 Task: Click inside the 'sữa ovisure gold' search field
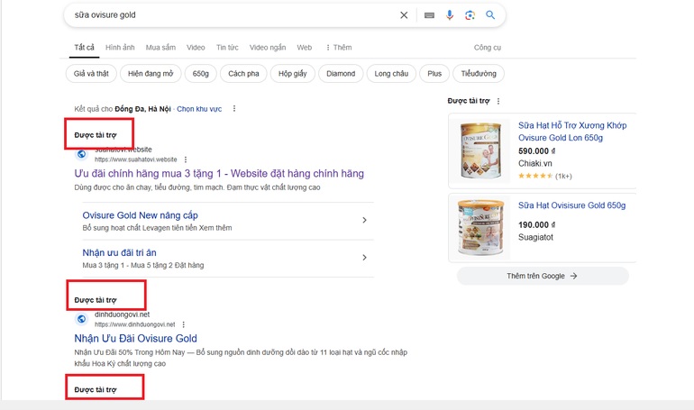coord(230,15)
